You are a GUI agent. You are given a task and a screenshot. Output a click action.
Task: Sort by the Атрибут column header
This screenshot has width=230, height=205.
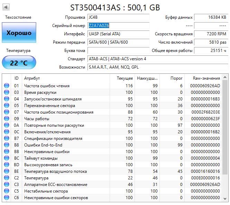(x=66, y=78)
